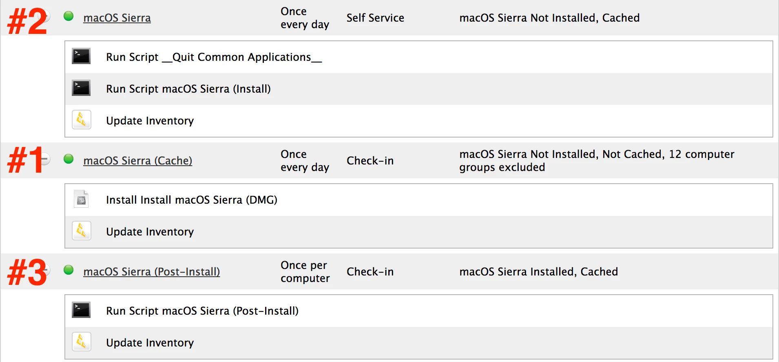
Task: Select 'Run Script macOS Sierra (Install)' row text
Action: coord(188,89)
